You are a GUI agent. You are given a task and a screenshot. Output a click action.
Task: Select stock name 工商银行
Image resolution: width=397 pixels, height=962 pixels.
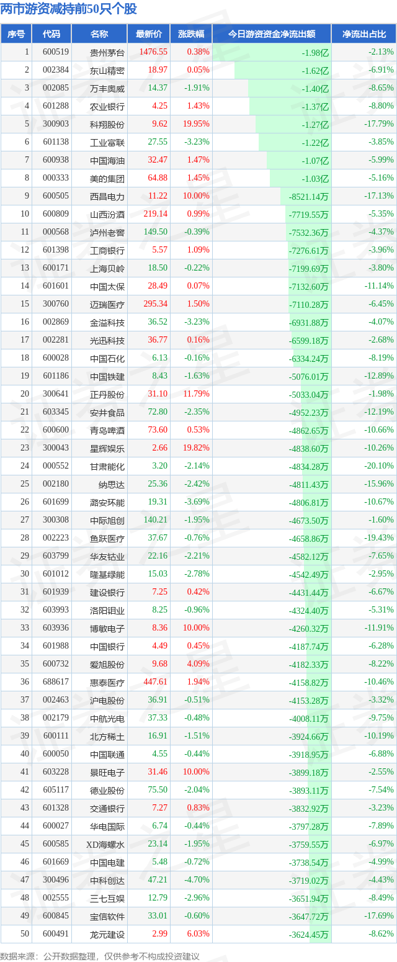pyautogui.click(x=107, y=250)
